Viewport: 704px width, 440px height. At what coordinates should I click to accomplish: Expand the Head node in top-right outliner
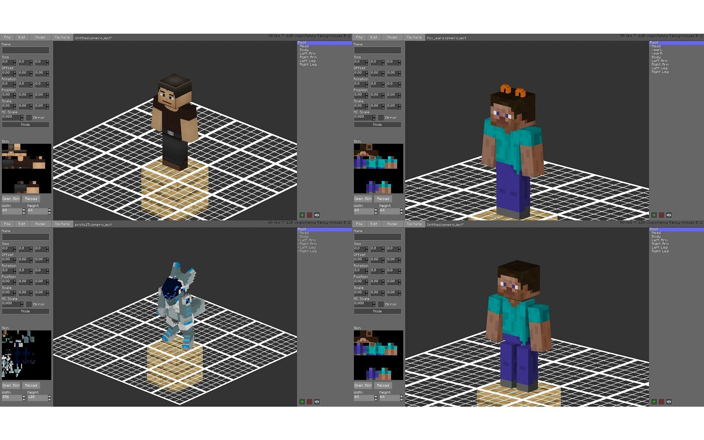click(650, 46)
